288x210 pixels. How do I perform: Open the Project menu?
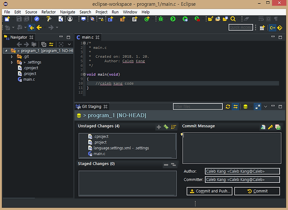tap(101, 12)
